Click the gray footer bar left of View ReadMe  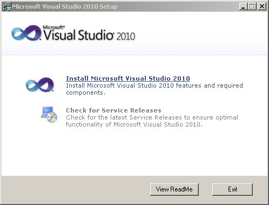[x=76, y=189]
